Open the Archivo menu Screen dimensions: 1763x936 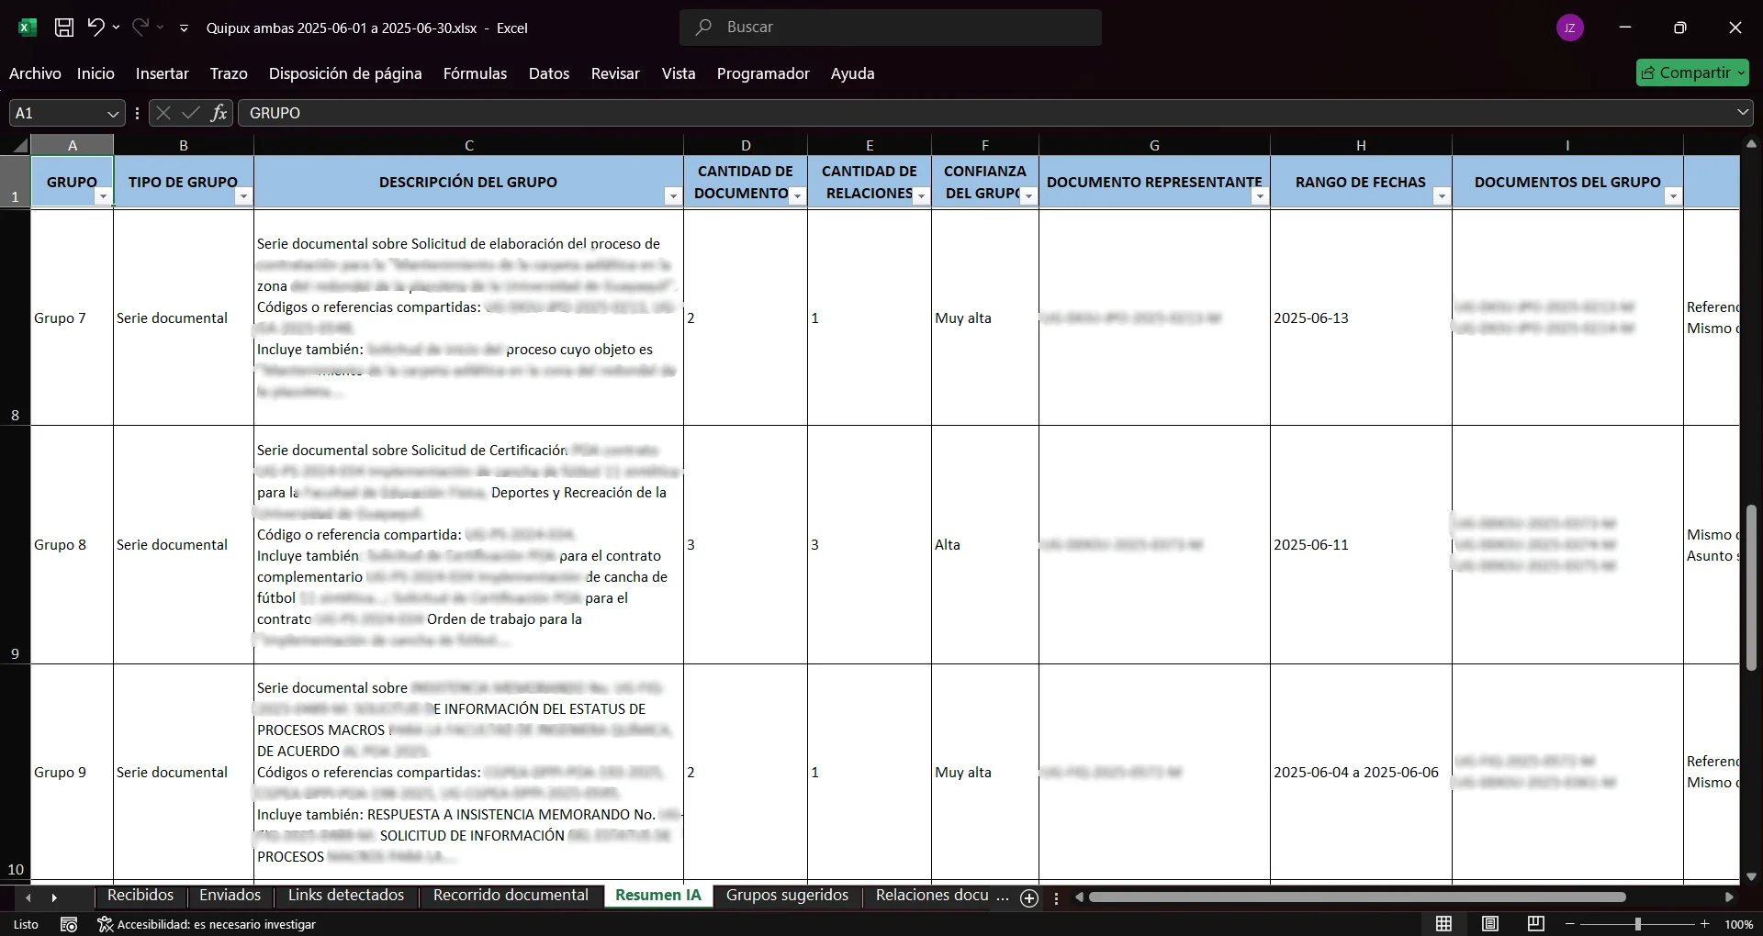(35, 73)
